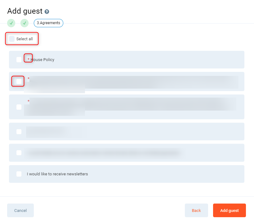254x224 pixels.
Task: Check the House Policy agreement box
Action: tap(19, 59)
